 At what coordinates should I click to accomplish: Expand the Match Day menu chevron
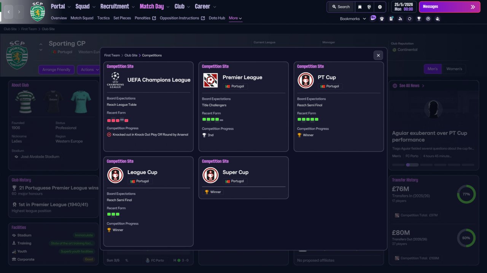point(168,7)
